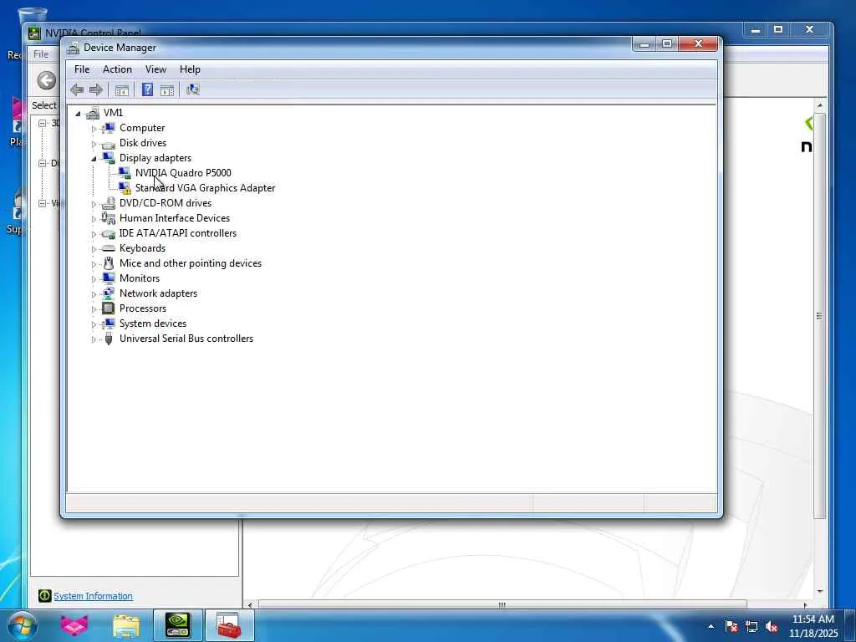
Task: Open the File menu in Device Manager
Action: click(x=82, y=69)
